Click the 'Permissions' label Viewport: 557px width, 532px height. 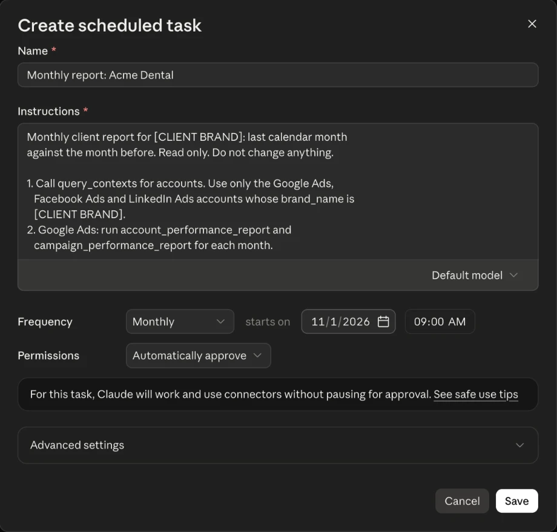48,355
